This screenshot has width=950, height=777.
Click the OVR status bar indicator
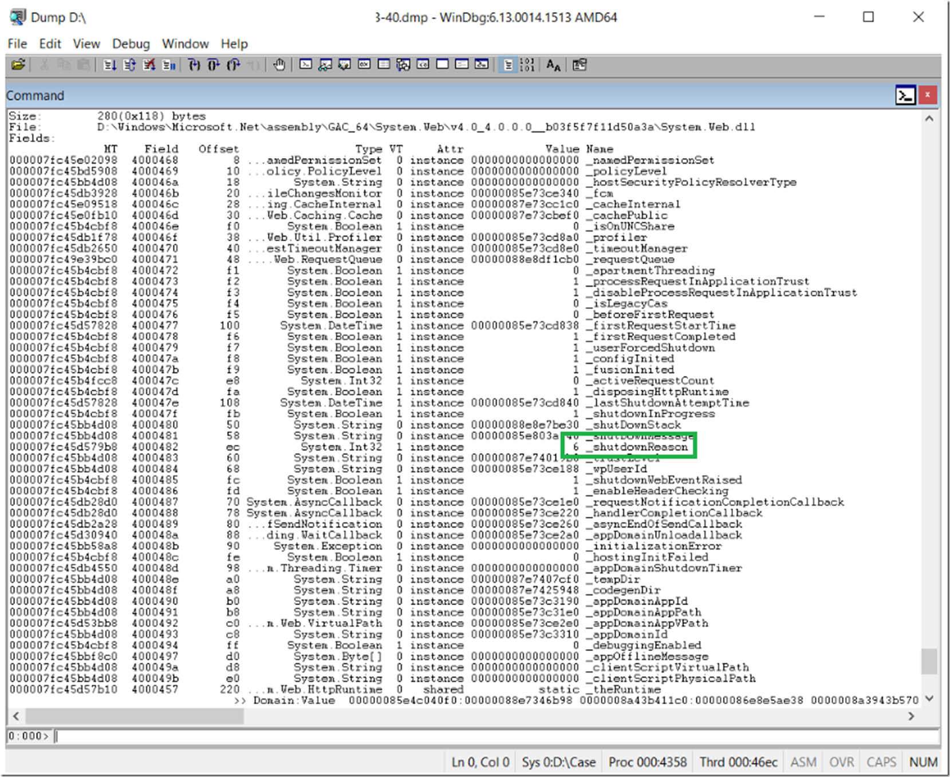(841, 762)
